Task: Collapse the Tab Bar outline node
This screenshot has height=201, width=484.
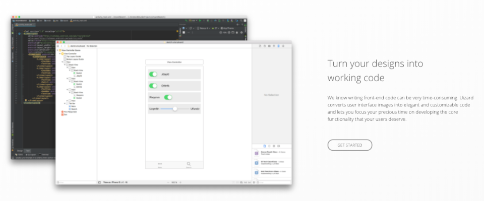Action: click(65, 104)
